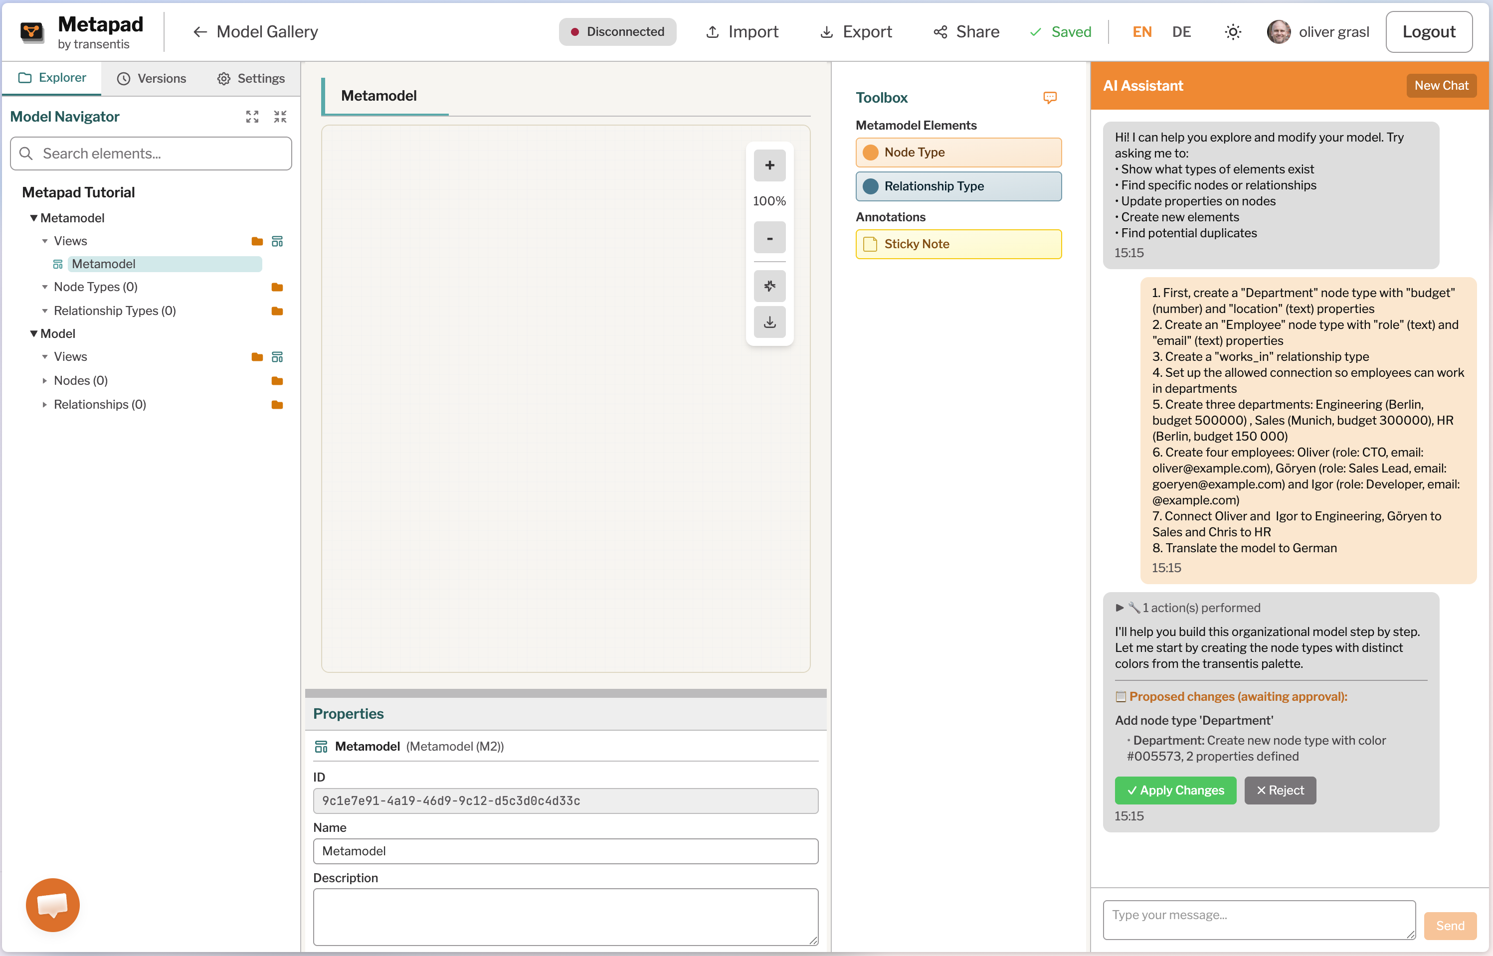The height and width of the screenshot is (956, 1493).
Task: Open the Settings tab
Action: point(251,78)
